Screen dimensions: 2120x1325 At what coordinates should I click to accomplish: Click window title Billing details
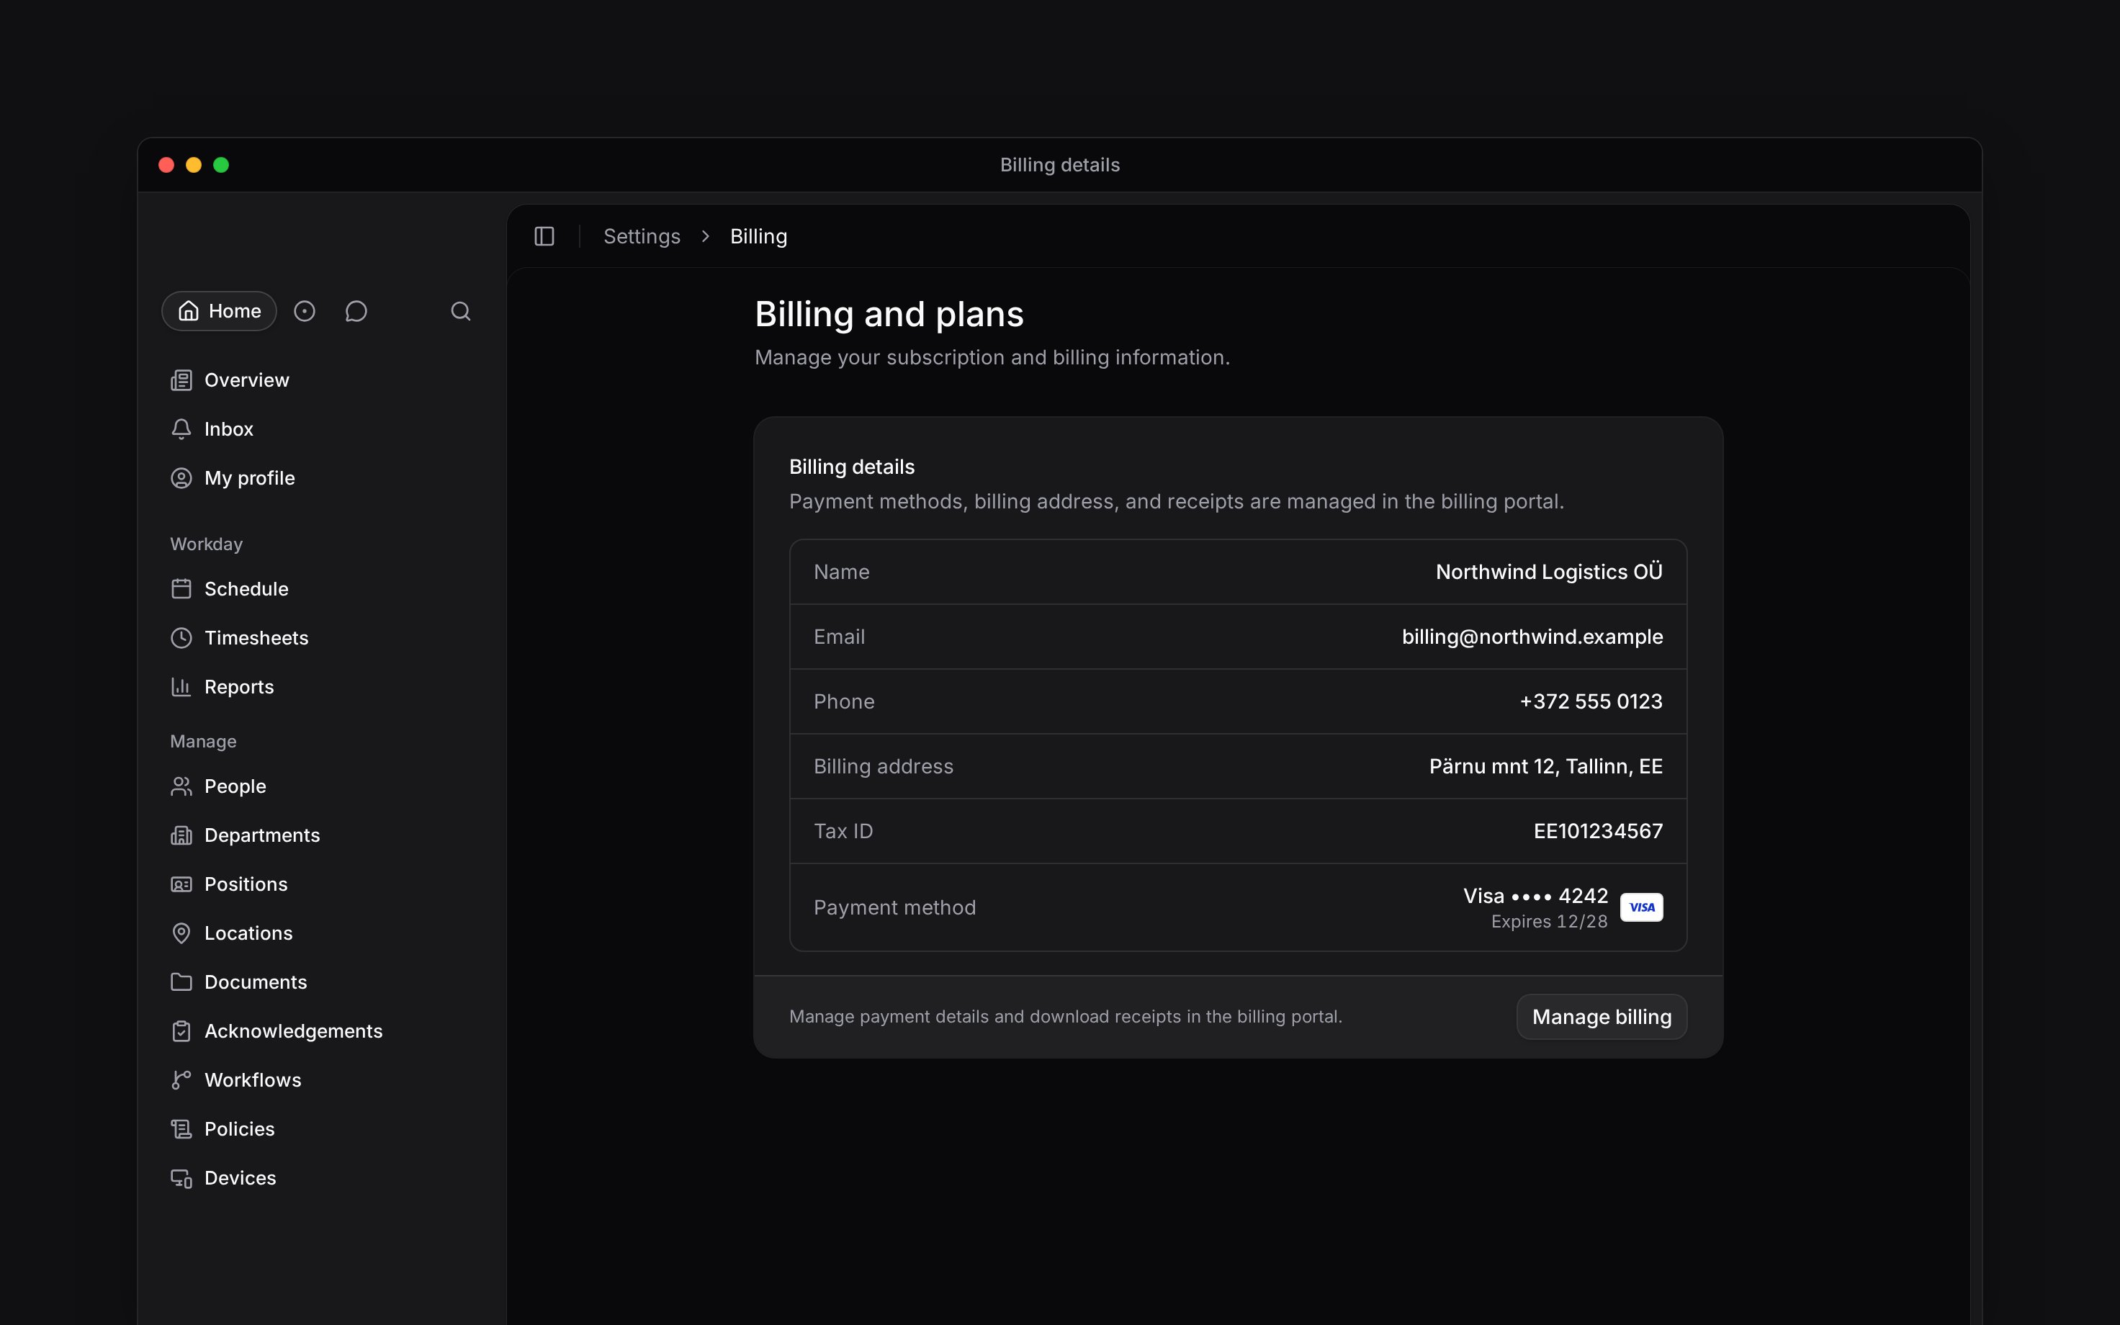[1060, 165]
